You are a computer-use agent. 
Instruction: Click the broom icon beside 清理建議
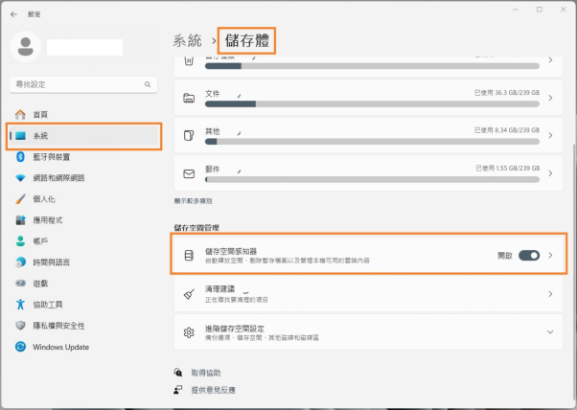189,294
